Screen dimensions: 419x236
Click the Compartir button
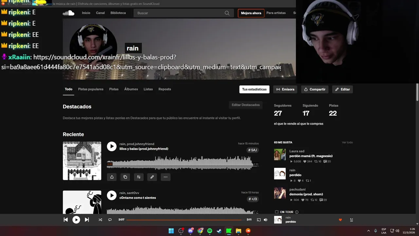(x=315, y=89)
